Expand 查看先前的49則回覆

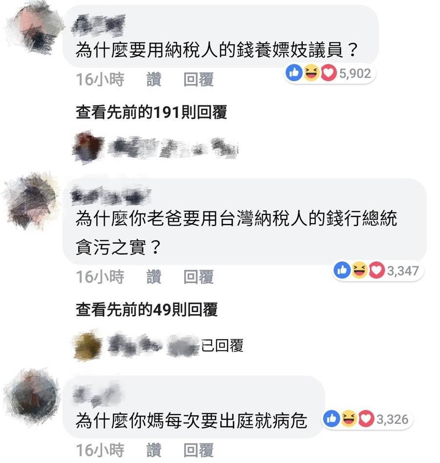tap(147, 309)
